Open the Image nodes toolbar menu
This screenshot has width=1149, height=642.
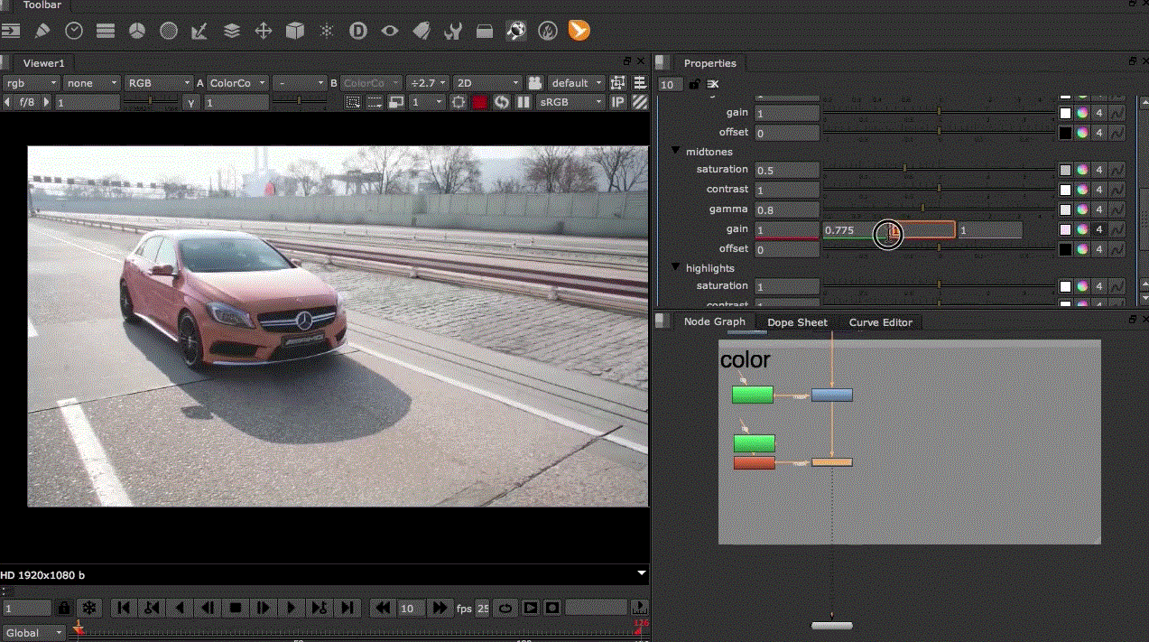10,31
